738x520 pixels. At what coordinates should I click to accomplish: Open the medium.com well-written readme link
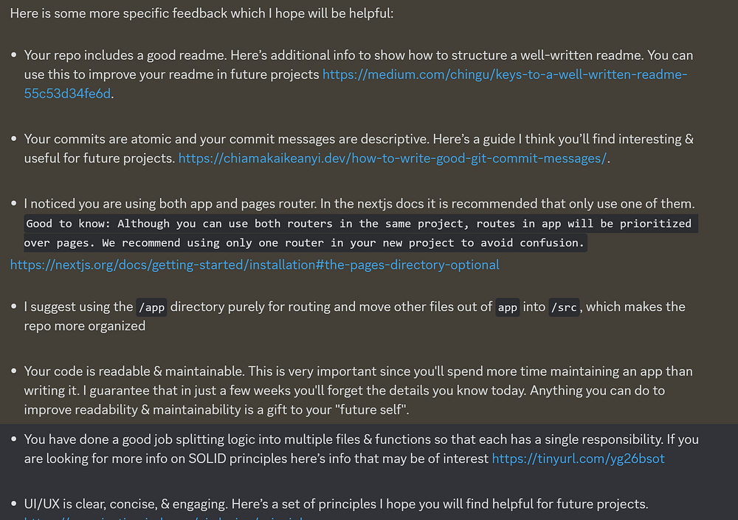pyautogui.click(x=505, y=75)
